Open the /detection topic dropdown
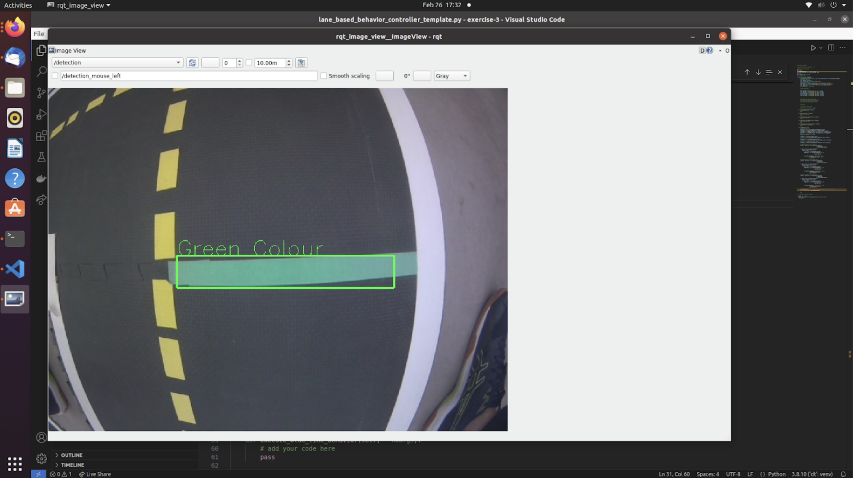 [x=117, y=62]
